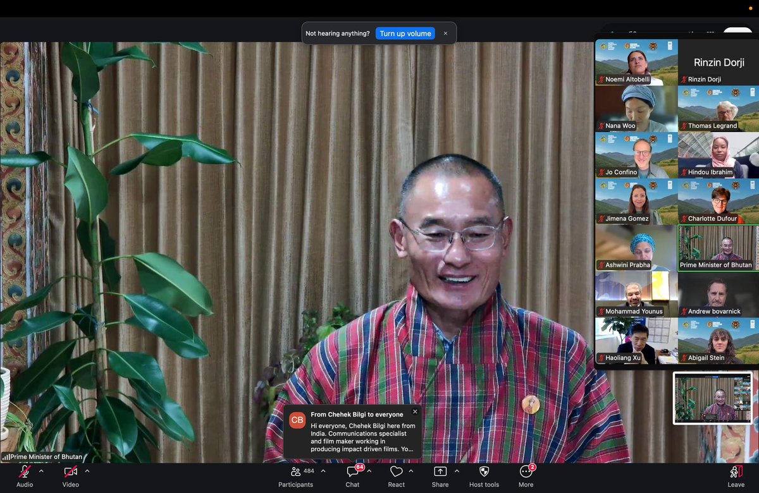
Task: Open audio options caret next to Audio
Action: point(41,471)
